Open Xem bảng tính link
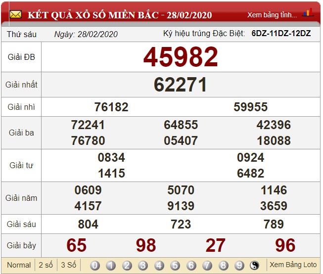 (272, 15)
